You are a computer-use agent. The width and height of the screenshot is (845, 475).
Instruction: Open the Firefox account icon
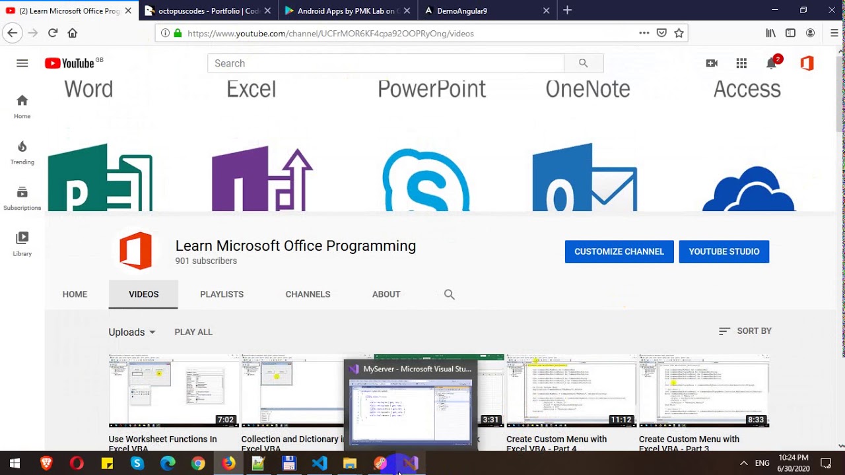810,33
